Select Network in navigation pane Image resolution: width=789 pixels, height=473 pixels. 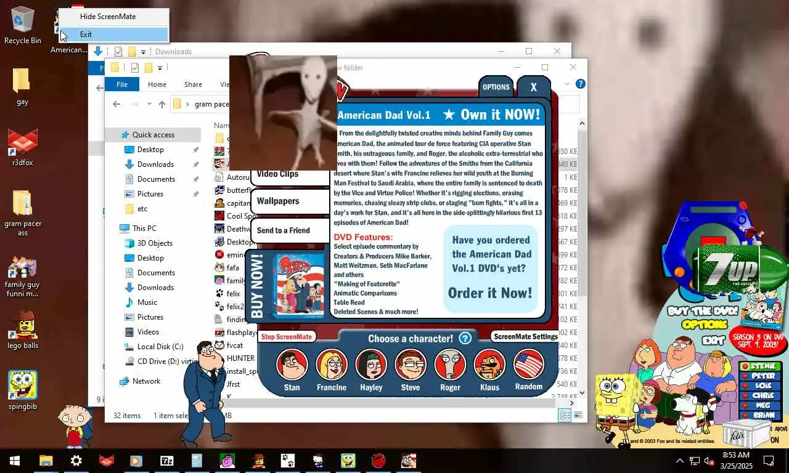146,381
